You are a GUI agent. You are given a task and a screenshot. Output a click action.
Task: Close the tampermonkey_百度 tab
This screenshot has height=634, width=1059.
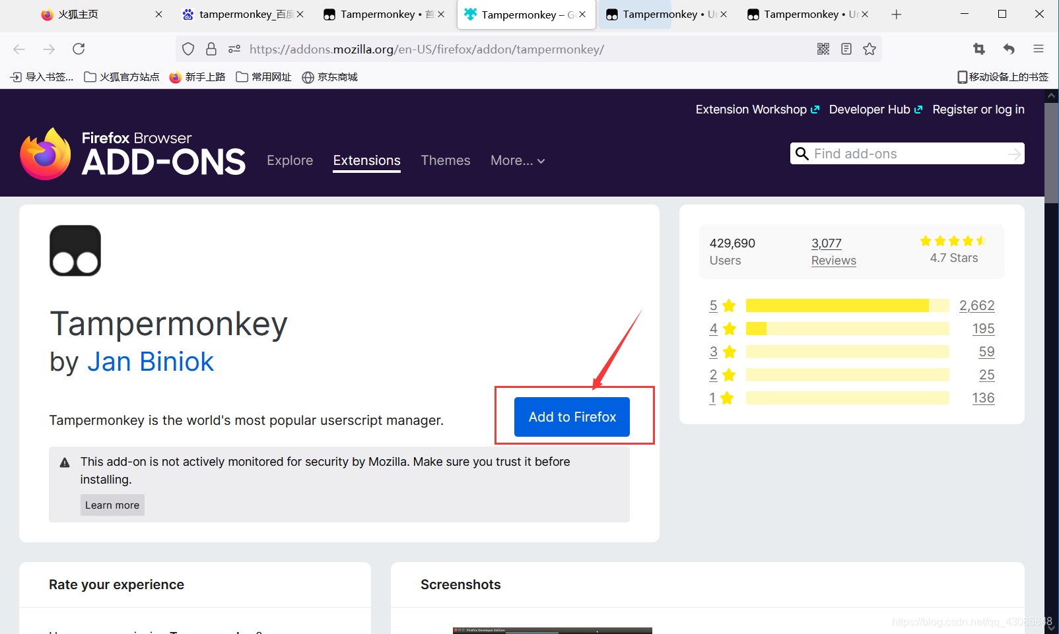click(x=300, y=15)
